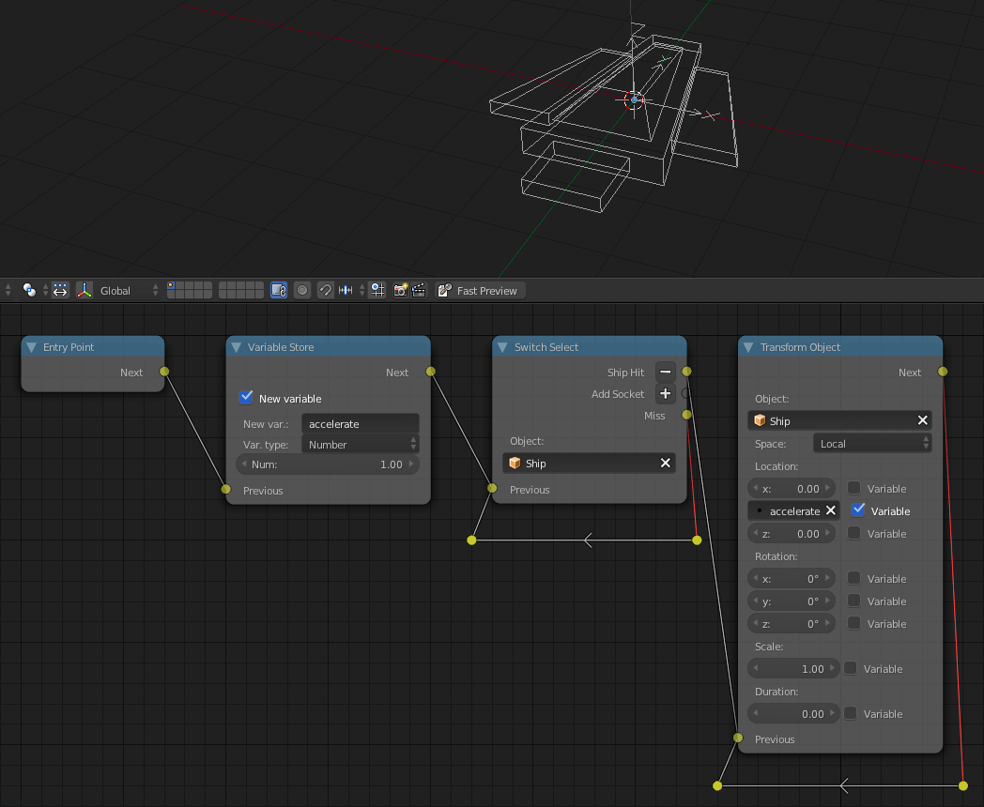Disable the Variable checkbox next to accelerate
Viewport: 984px width, 807px height.
coord(858,510)
